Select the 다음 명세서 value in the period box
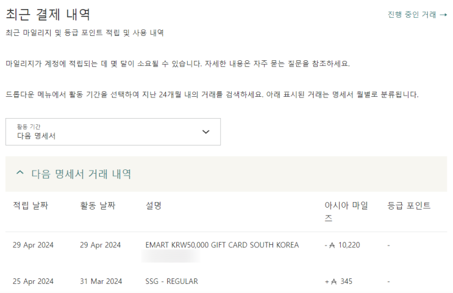Viewport: 453px width, 293px height. (x=37, y=136)
